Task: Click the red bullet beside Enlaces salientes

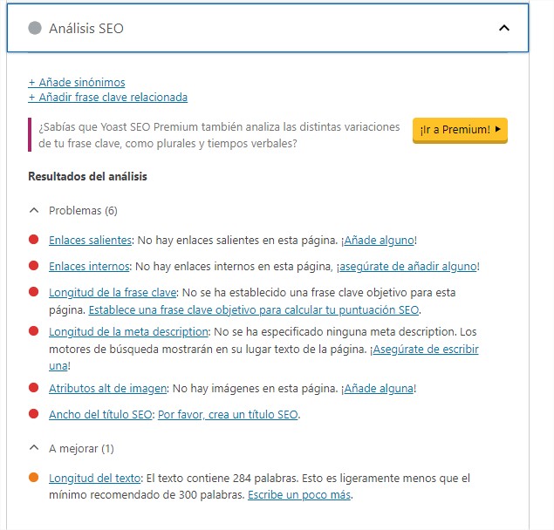Action: (33, 240)
